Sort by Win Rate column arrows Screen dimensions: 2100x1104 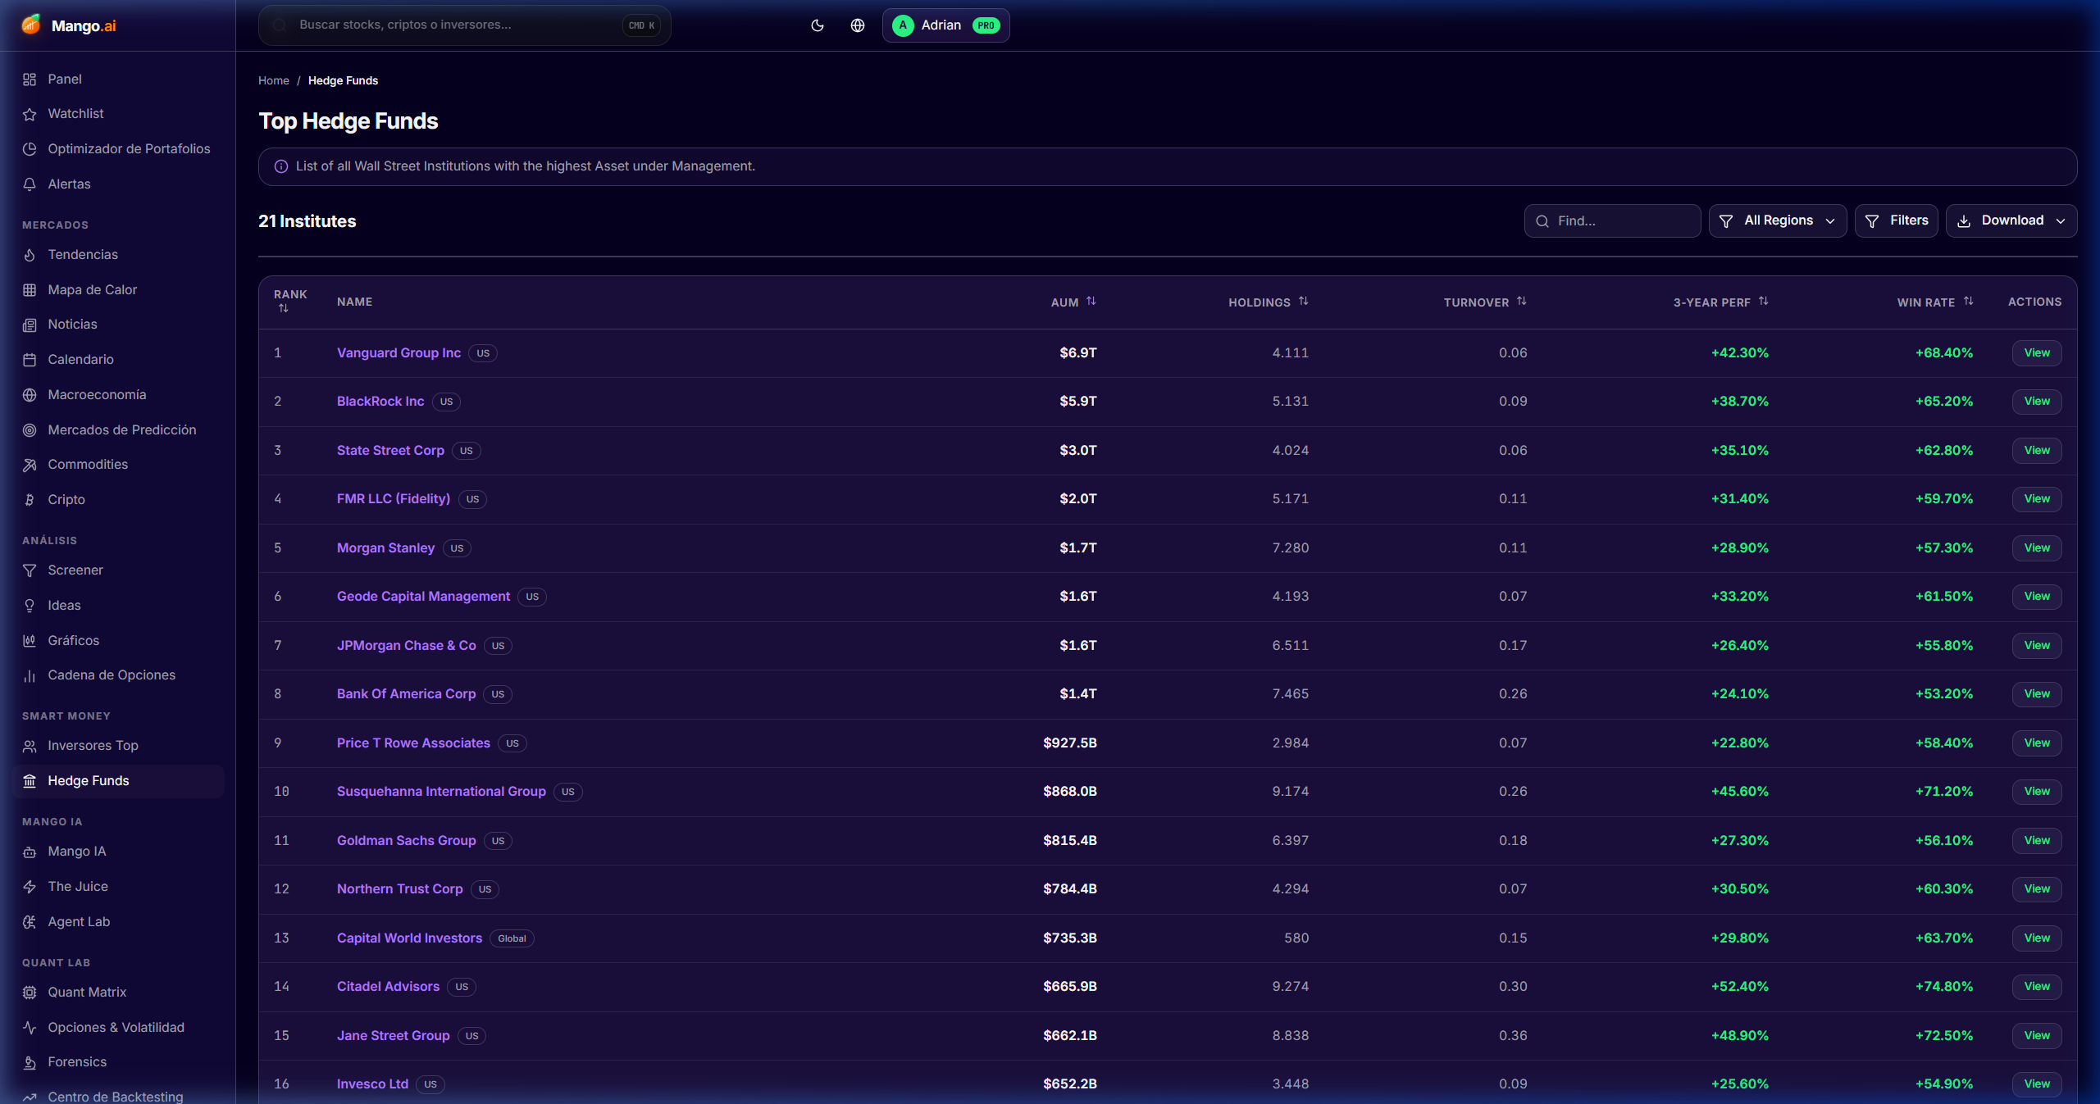[1968, 302]
